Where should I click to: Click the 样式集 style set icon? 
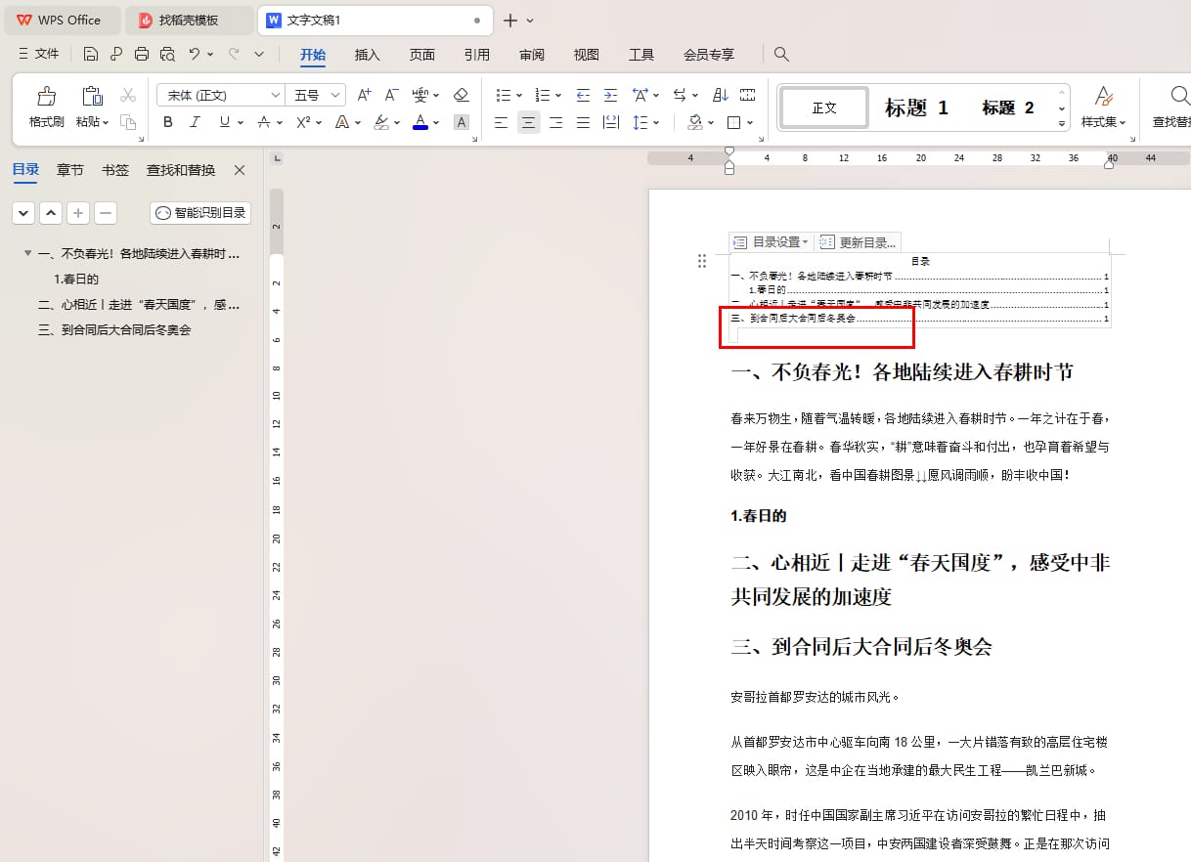click(x=1103, y=96)
